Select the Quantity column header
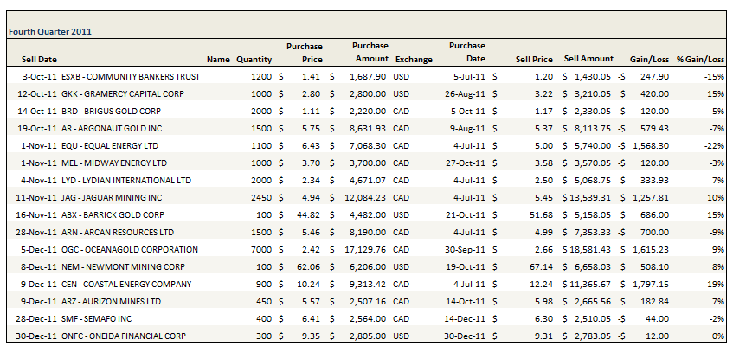 pos(254,59)
